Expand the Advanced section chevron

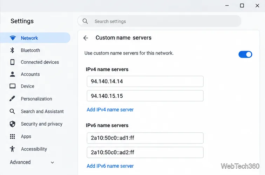pyautogui.click(x=52, y=162)
